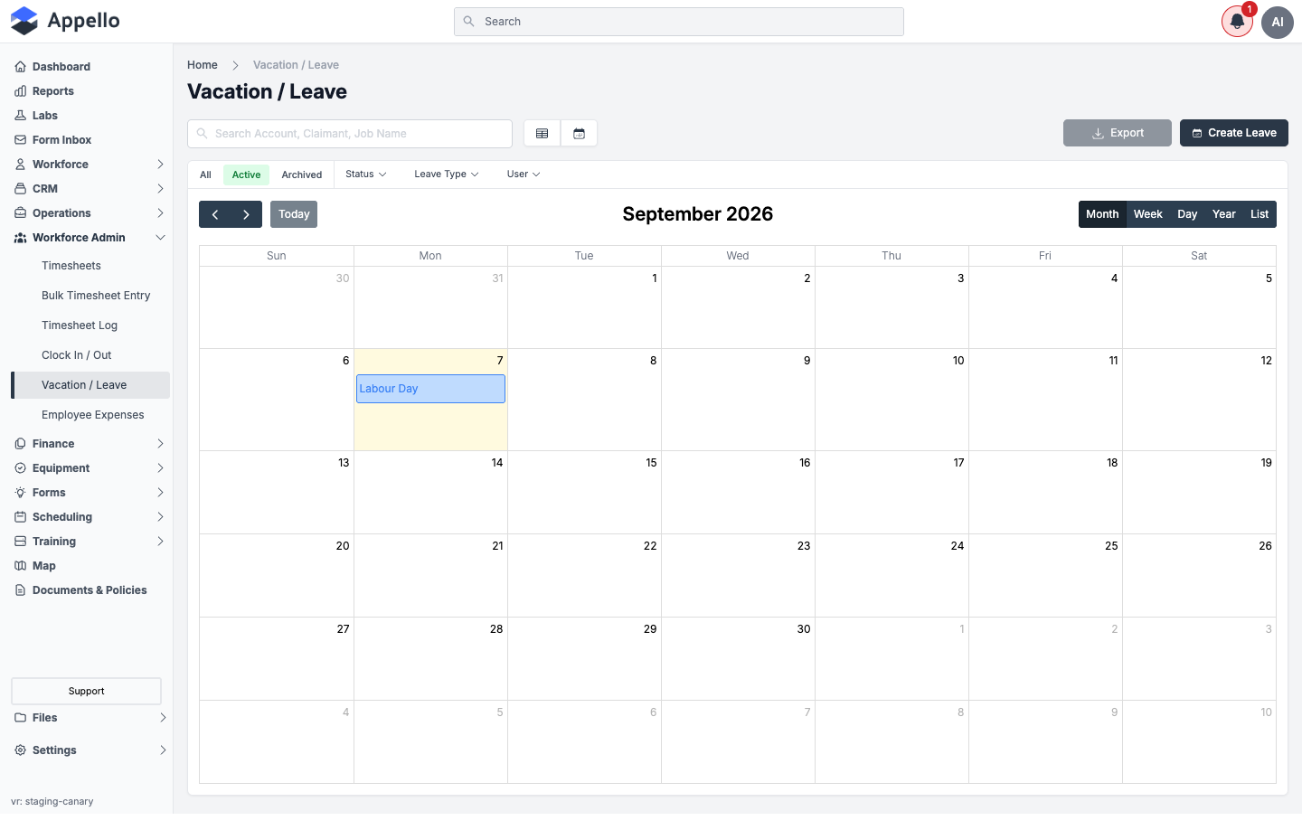The height and width of the screenshot is (830, 1302).
Task: Click the Search Account, Claimant, Job Name field
Action: click(350, 134)
